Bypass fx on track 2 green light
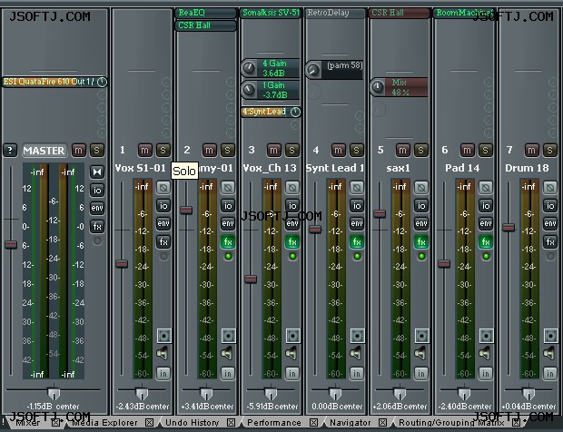Image resolution: width=563 pixels, height=432 pixels. pyautogui.click(x=228, y=256)
